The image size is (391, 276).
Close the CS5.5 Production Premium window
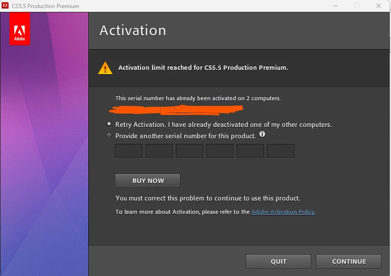[x=379, y=6]
